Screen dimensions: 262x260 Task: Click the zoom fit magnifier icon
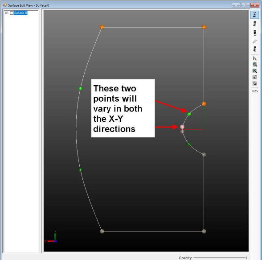click(255, 71)
